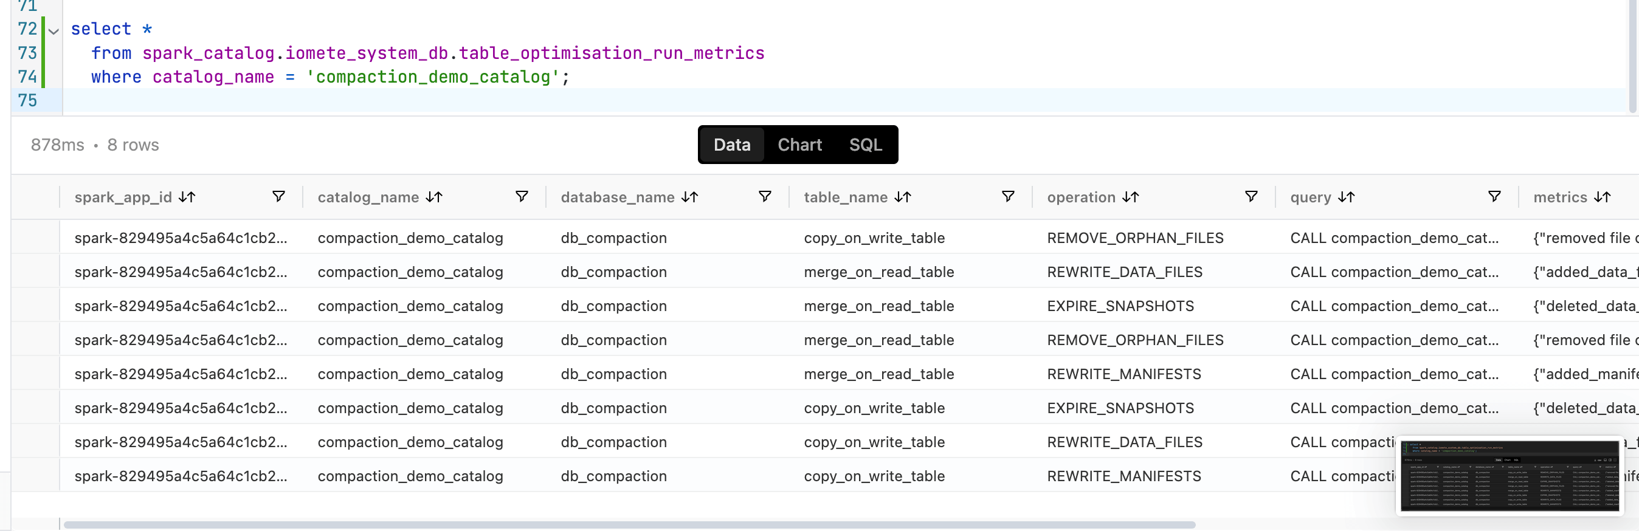Select the query header label
Screen dimensions: 1639x531
click(x=1311, y=197)
